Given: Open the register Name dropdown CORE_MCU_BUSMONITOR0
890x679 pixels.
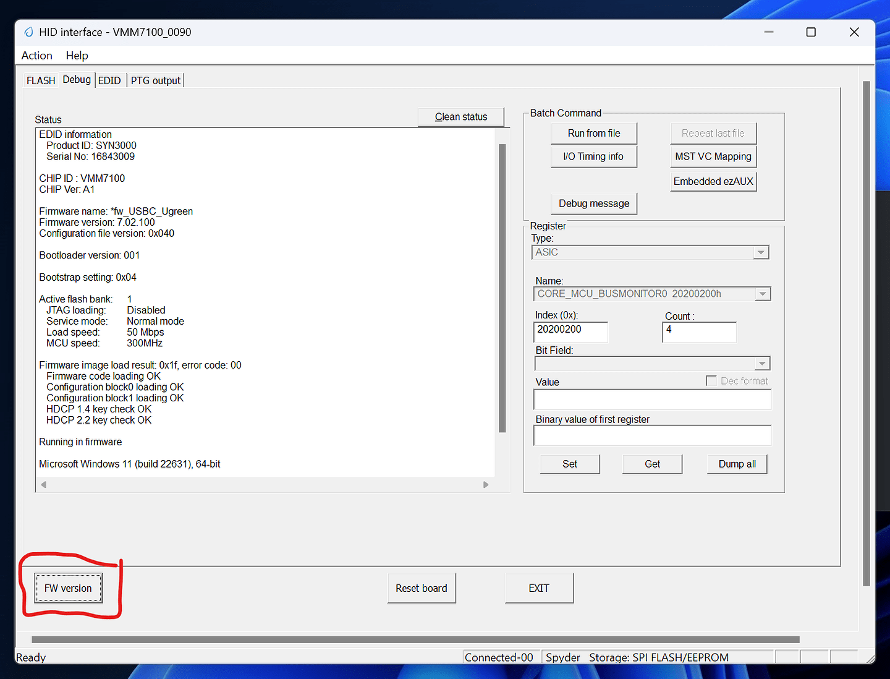Looking at the screenshot, I should tap(763, 294).
